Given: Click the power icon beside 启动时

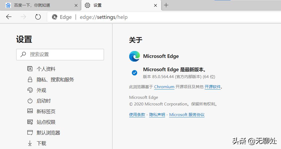Looking at the screenshot, I should point(30,101).
